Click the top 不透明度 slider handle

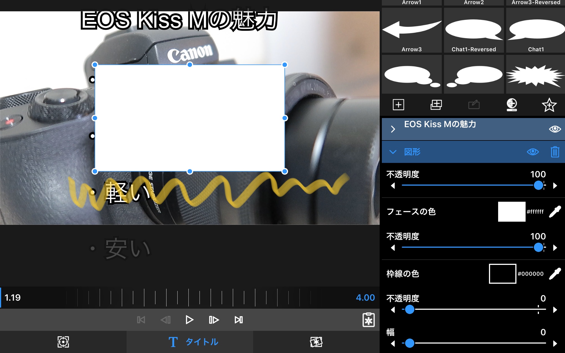tap(538, 185)
